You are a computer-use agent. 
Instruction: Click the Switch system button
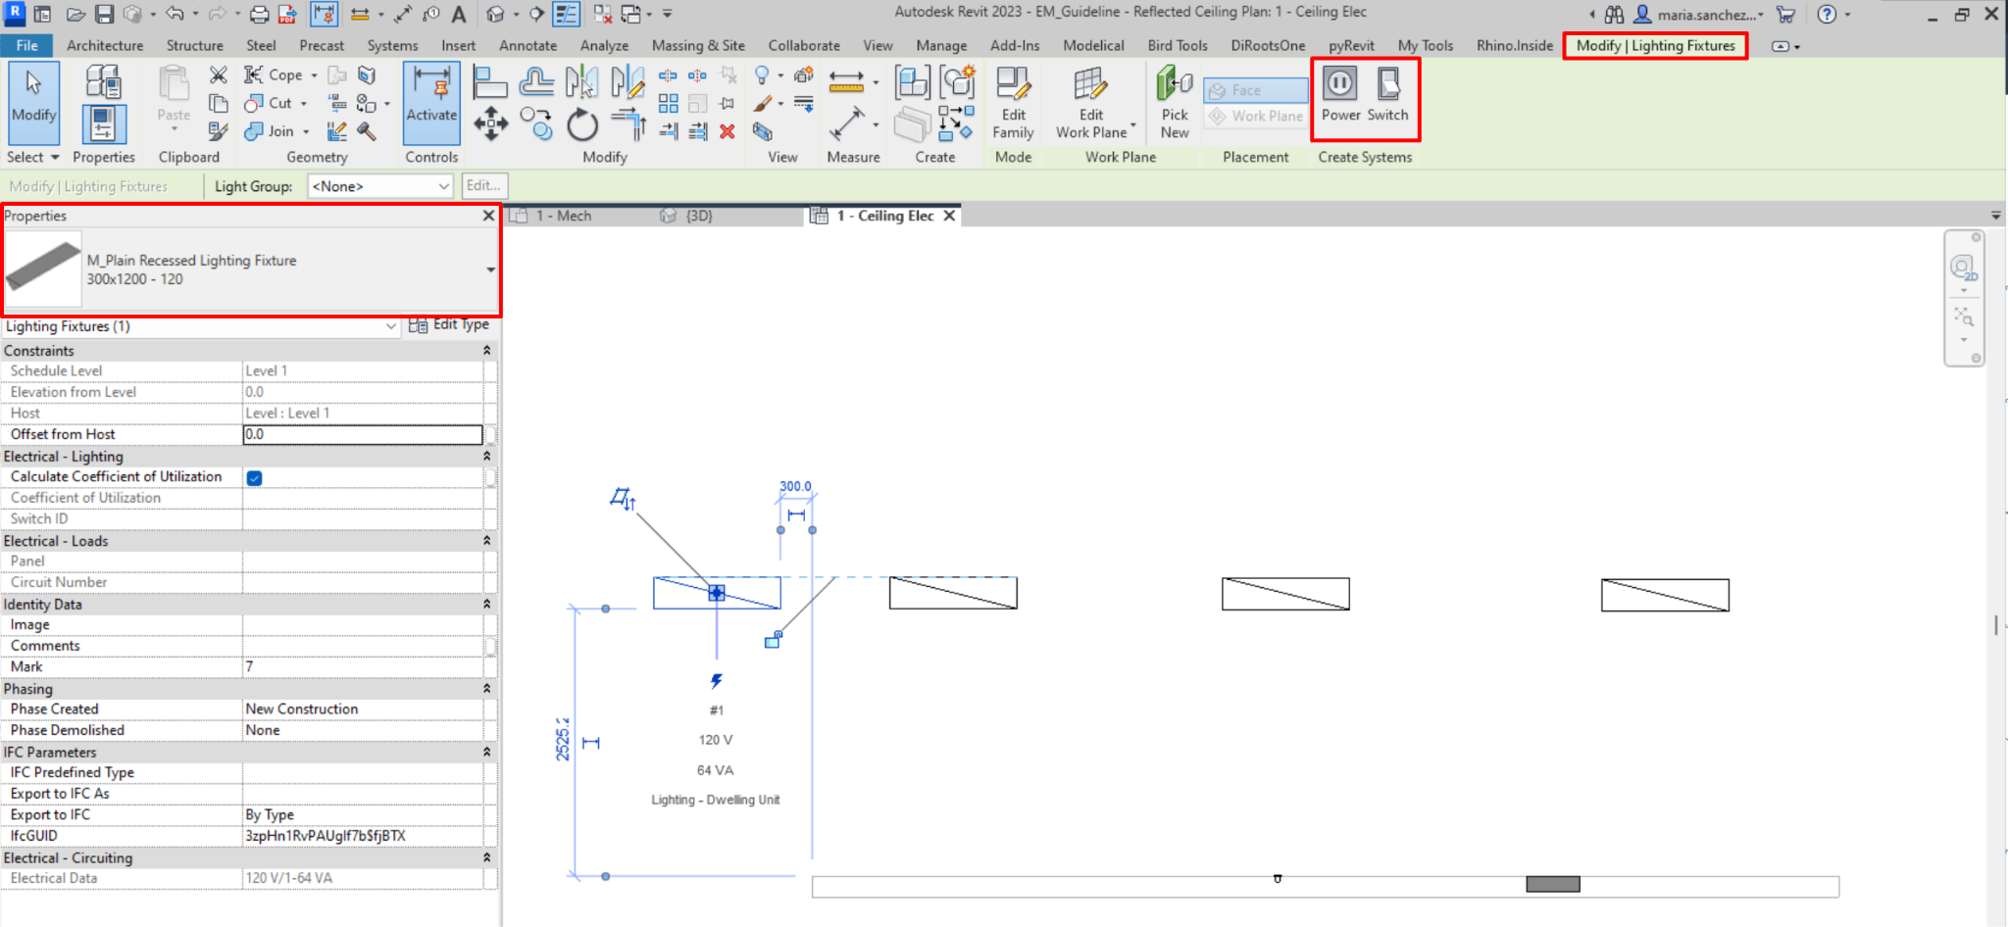coord(1388,95)
